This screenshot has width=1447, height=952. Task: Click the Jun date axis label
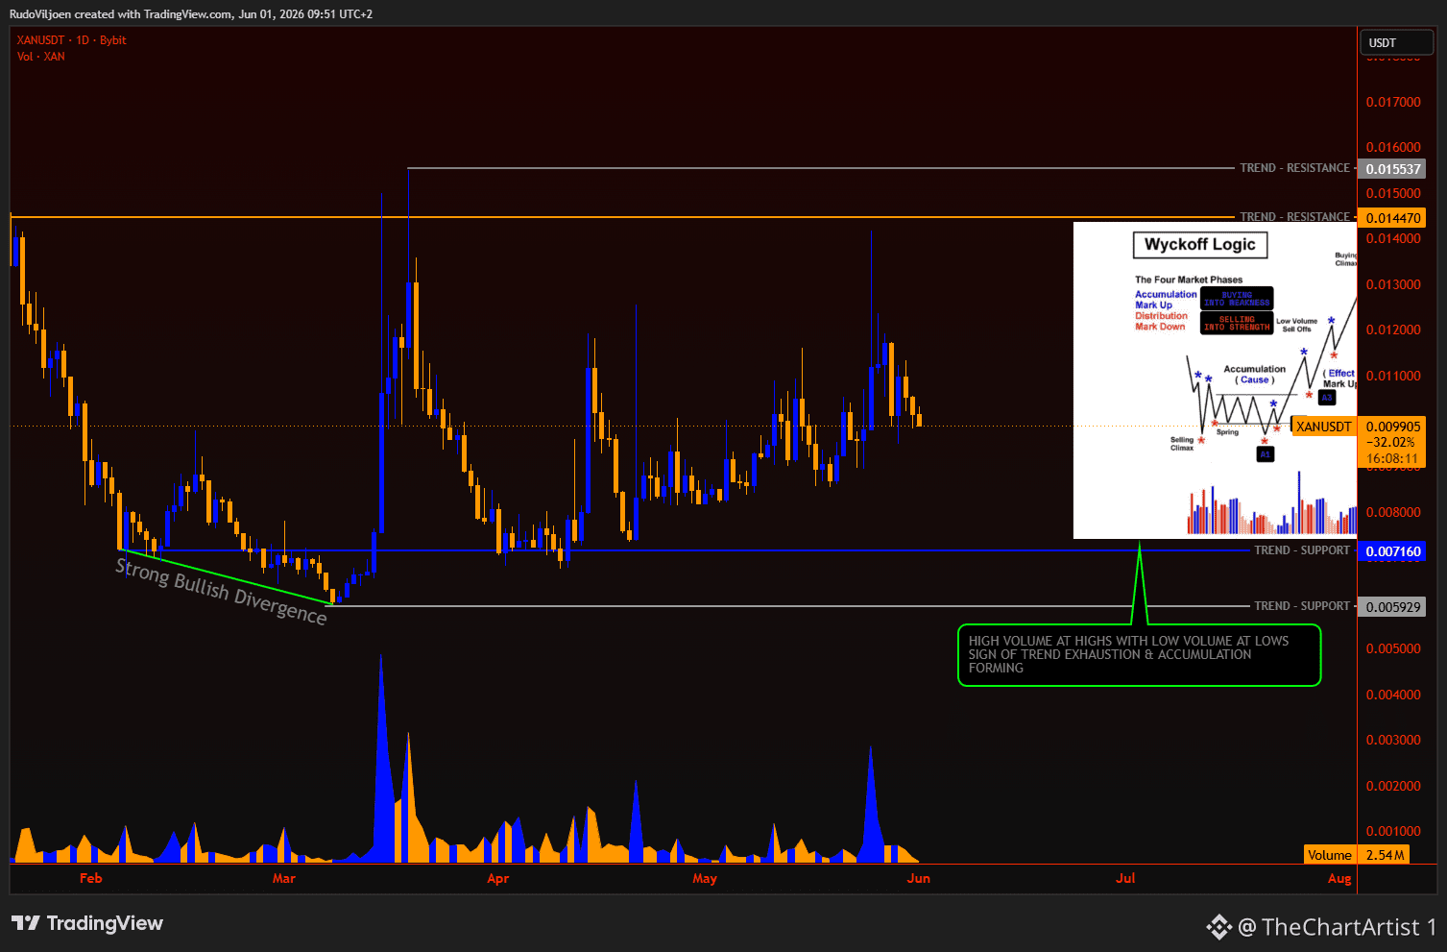tap(919, 878)
